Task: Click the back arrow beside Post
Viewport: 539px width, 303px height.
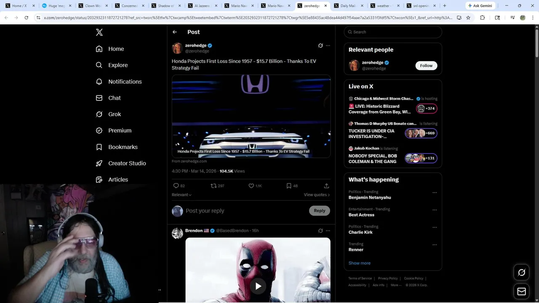Action: click(175, 32)
